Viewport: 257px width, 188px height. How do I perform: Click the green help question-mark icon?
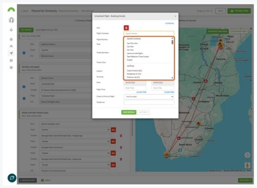(43, 180)
